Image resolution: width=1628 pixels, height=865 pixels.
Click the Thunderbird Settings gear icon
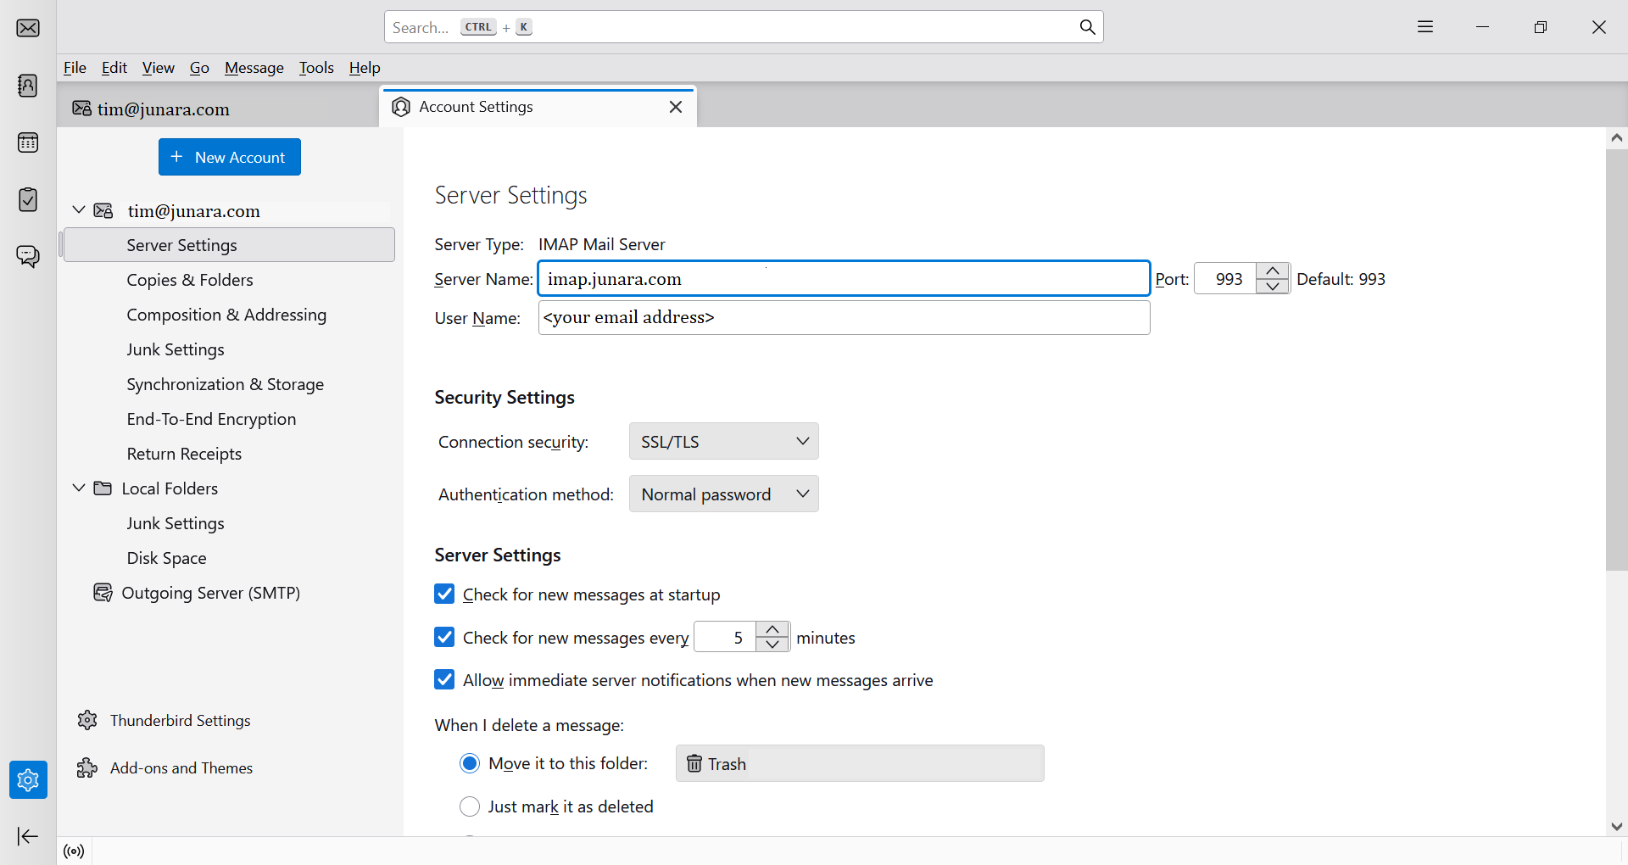click(x=87, y=720)
